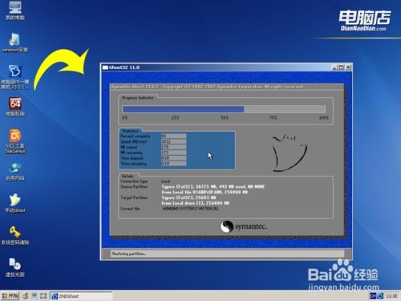
Task: Click the Ghost progress indicator bar
Action: click(224, 109)
